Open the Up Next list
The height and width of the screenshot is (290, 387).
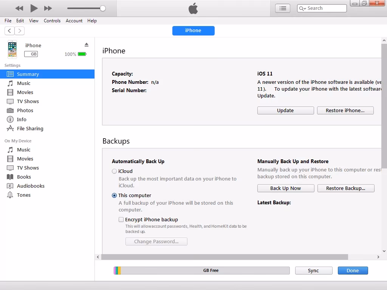point(282,8)
